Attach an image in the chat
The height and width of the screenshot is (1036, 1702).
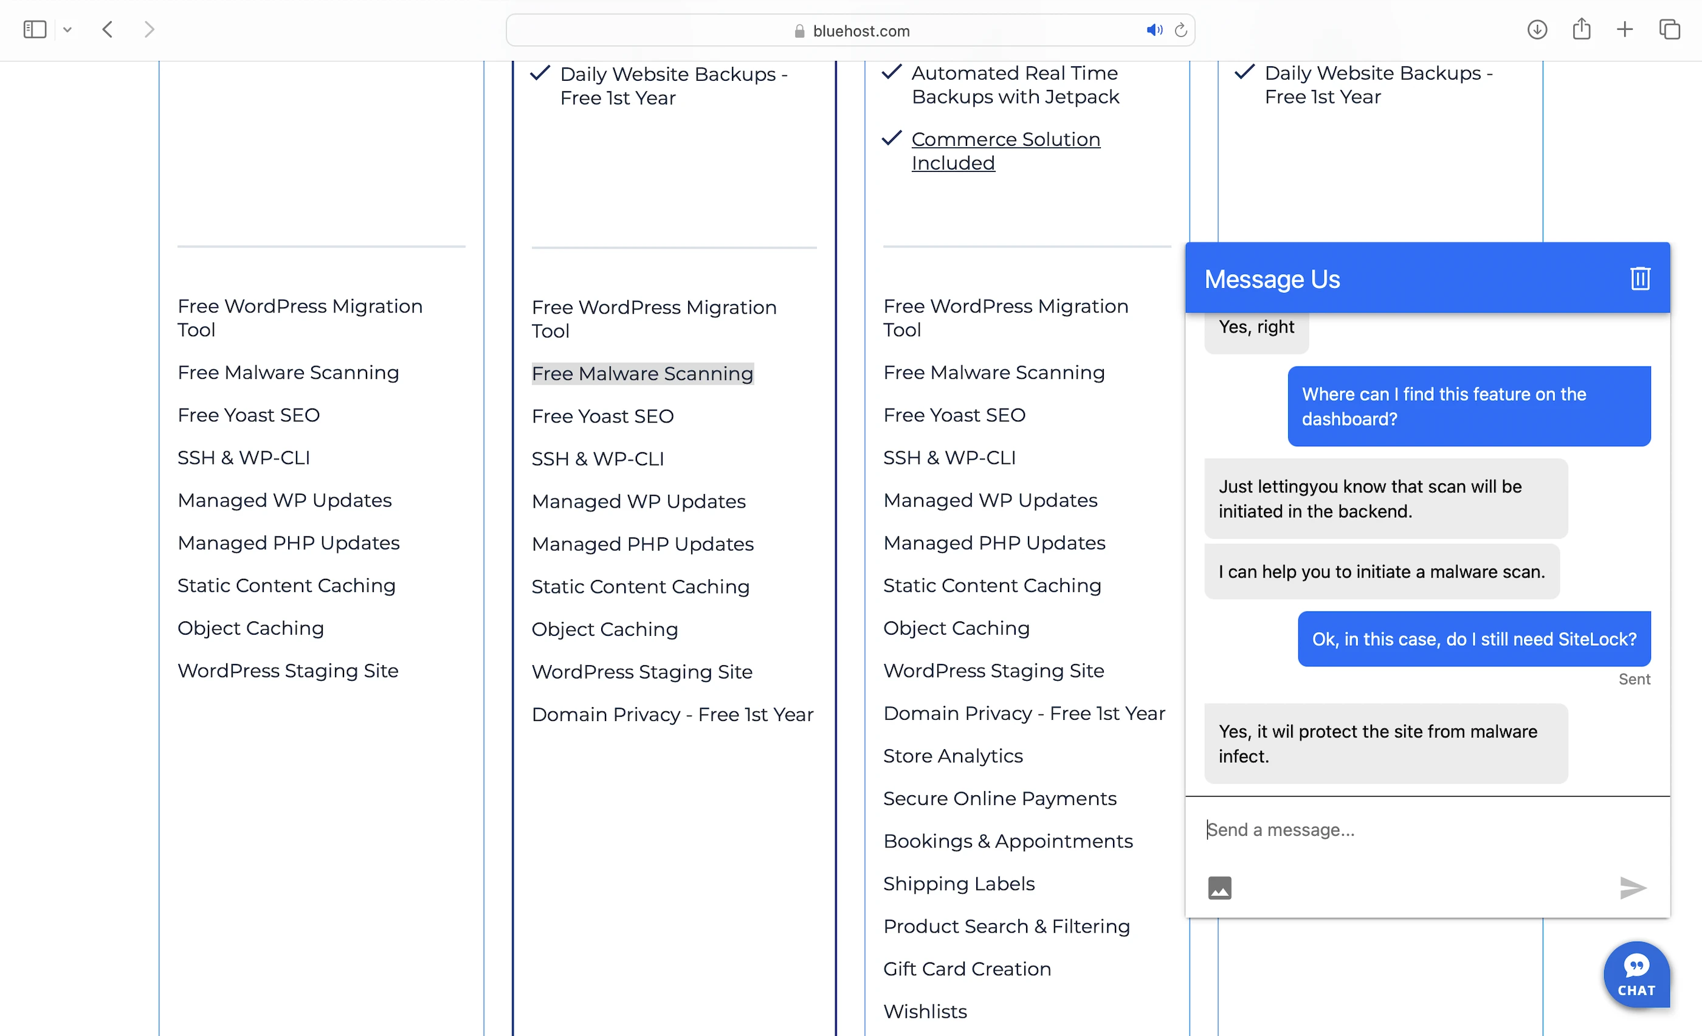click(x=1220, y=888)
